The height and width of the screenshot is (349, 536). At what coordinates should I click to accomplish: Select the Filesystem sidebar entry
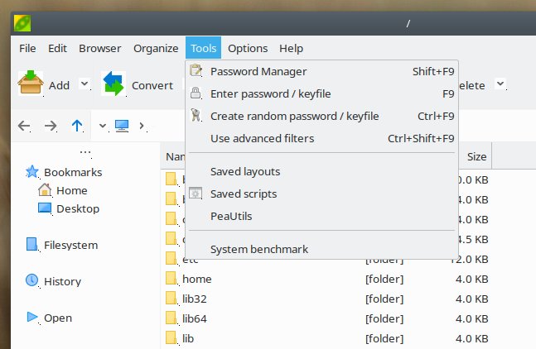point(70,245)
